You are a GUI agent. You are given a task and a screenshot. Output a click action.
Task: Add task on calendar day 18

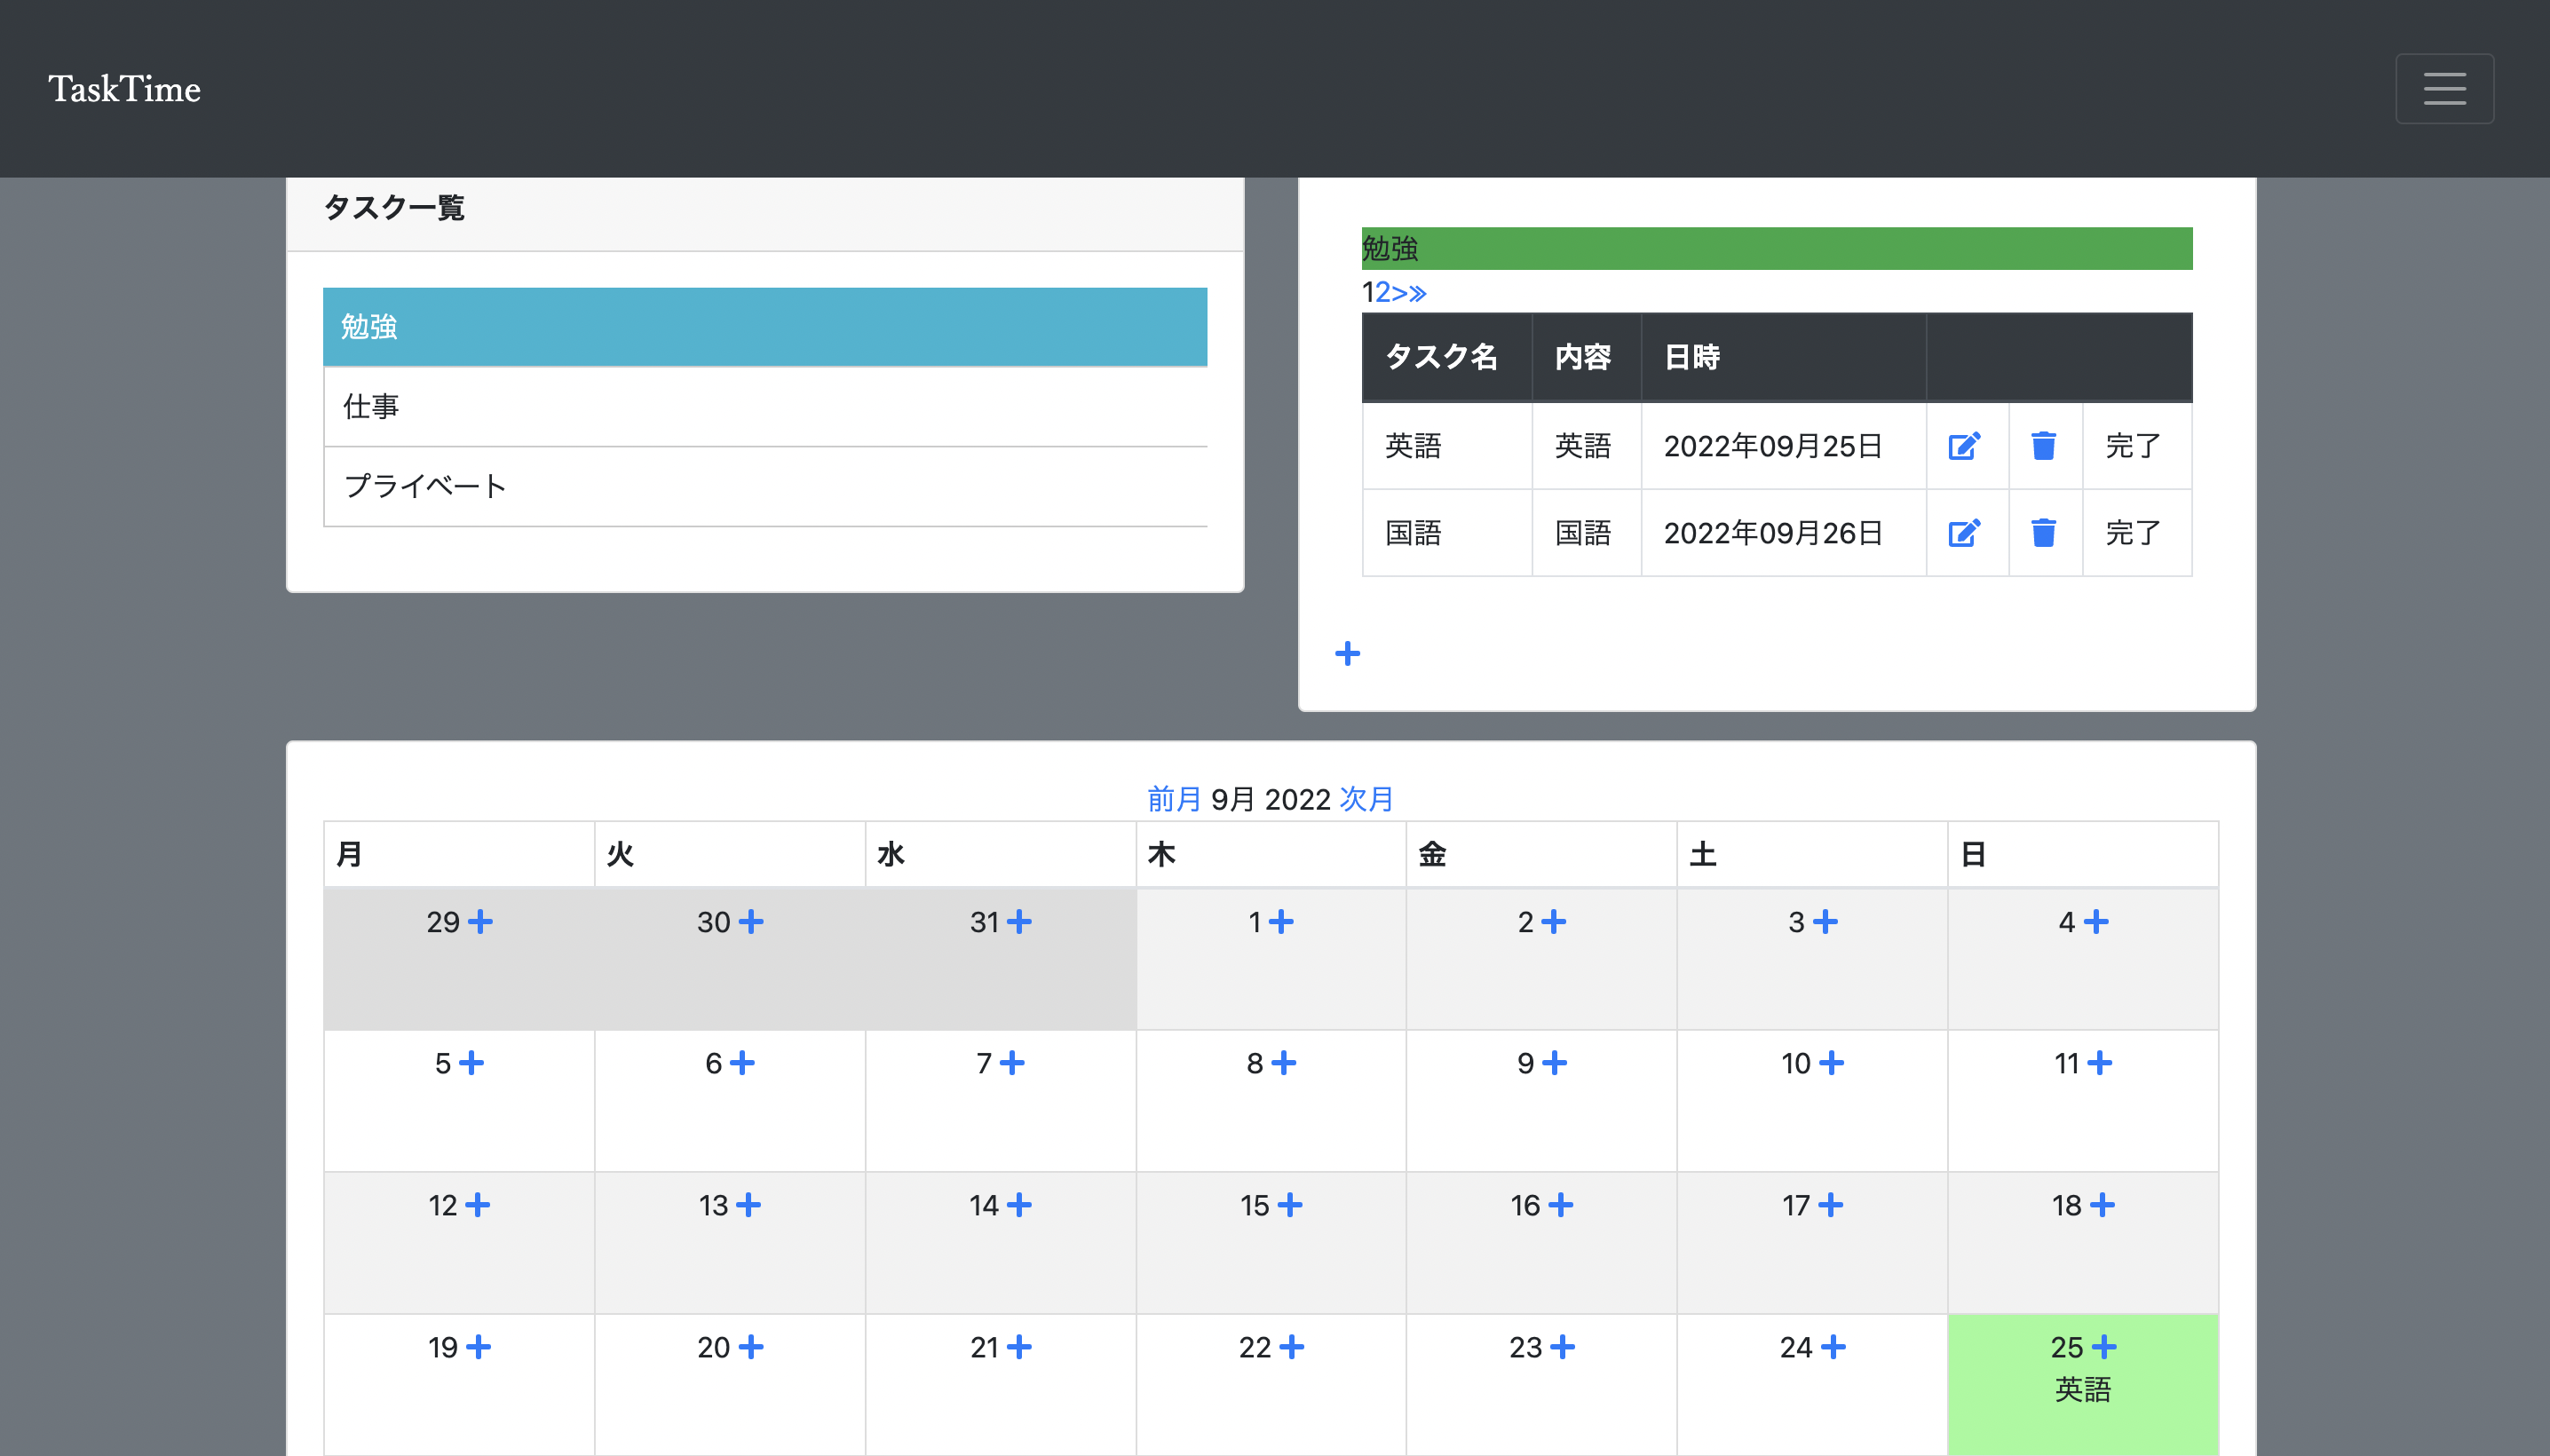click(2102, 1204)
